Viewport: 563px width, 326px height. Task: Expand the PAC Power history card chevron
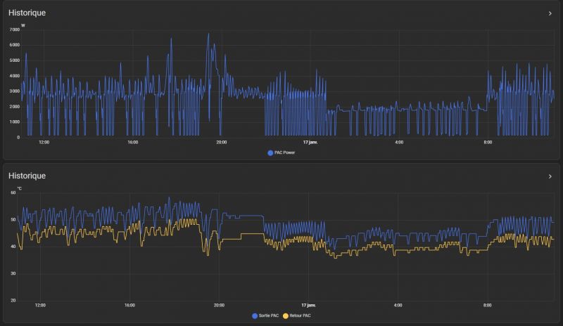(x=550, y=13)
